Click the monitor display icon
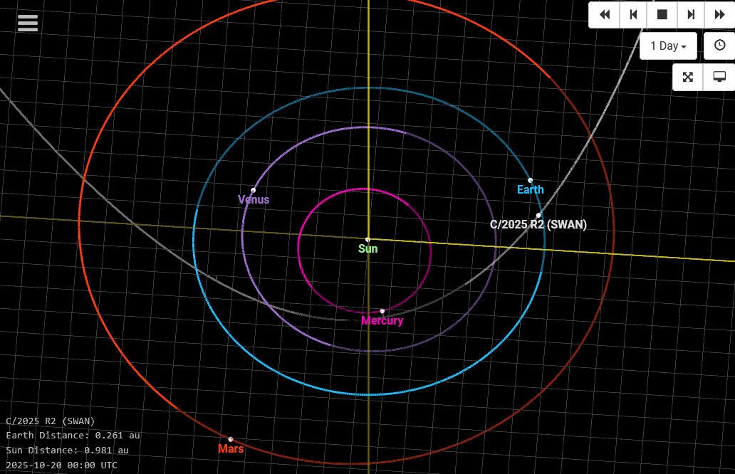The height and width of the screenshot is (474, 735). click(719, 77)
